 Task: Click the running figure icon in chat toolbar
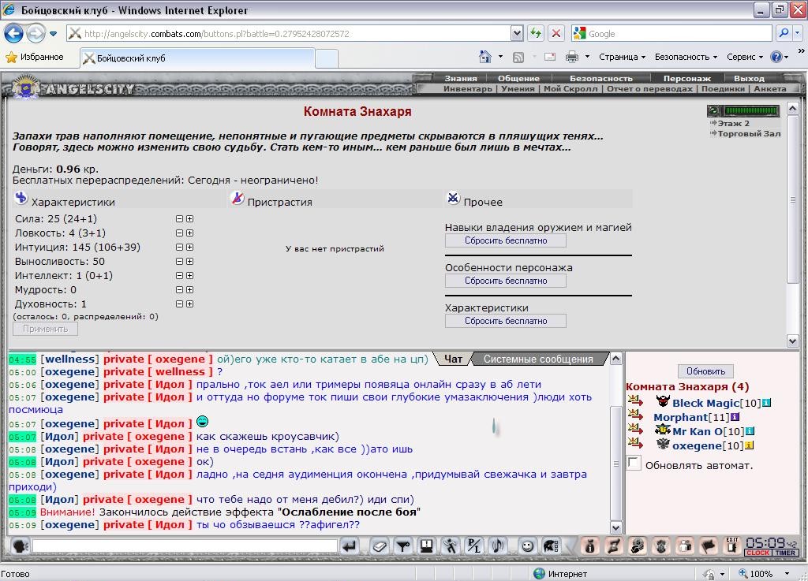point(451,546)
